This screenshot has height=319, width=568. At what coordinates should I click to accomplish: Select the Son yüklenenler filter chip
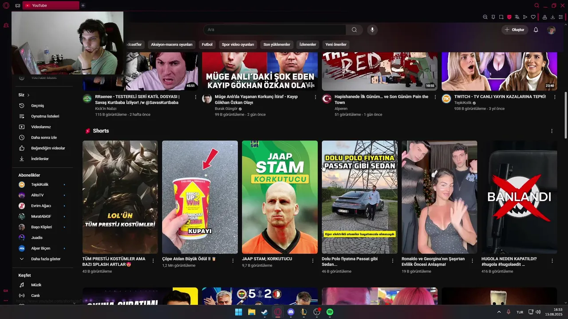point(276,44)
